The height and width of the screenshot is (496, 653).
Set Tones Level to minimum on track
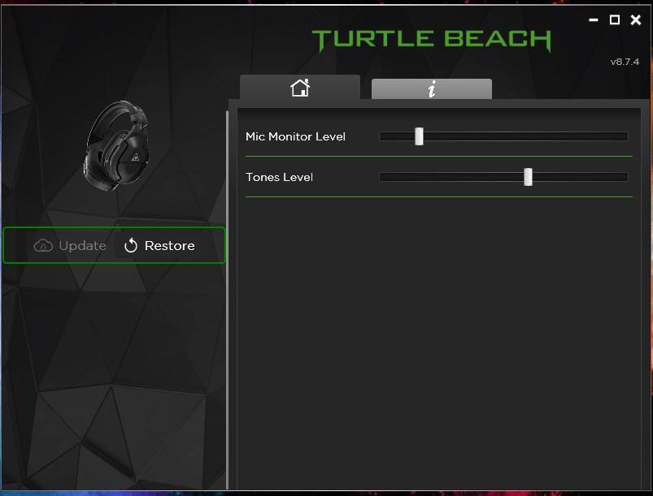pos(383,177)
